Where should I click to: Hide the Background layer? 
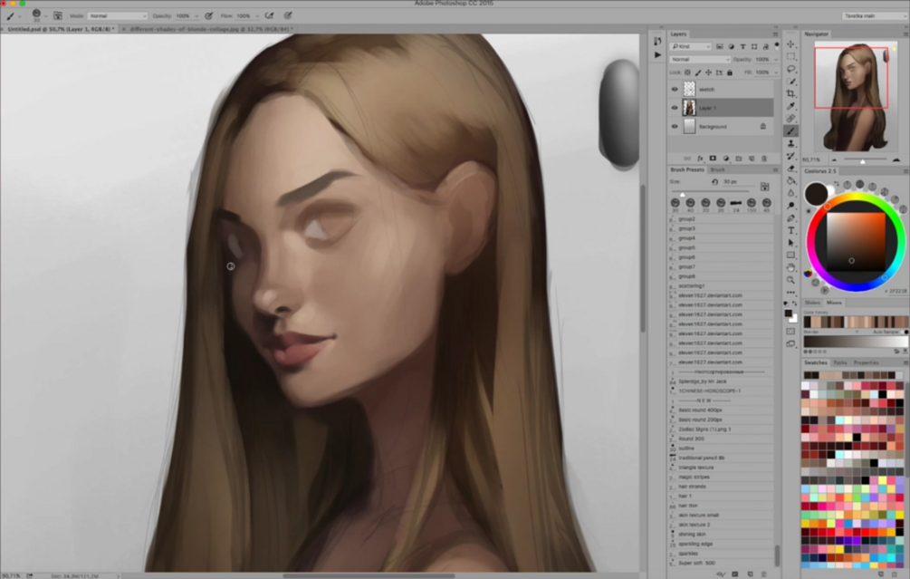[675, 127]
